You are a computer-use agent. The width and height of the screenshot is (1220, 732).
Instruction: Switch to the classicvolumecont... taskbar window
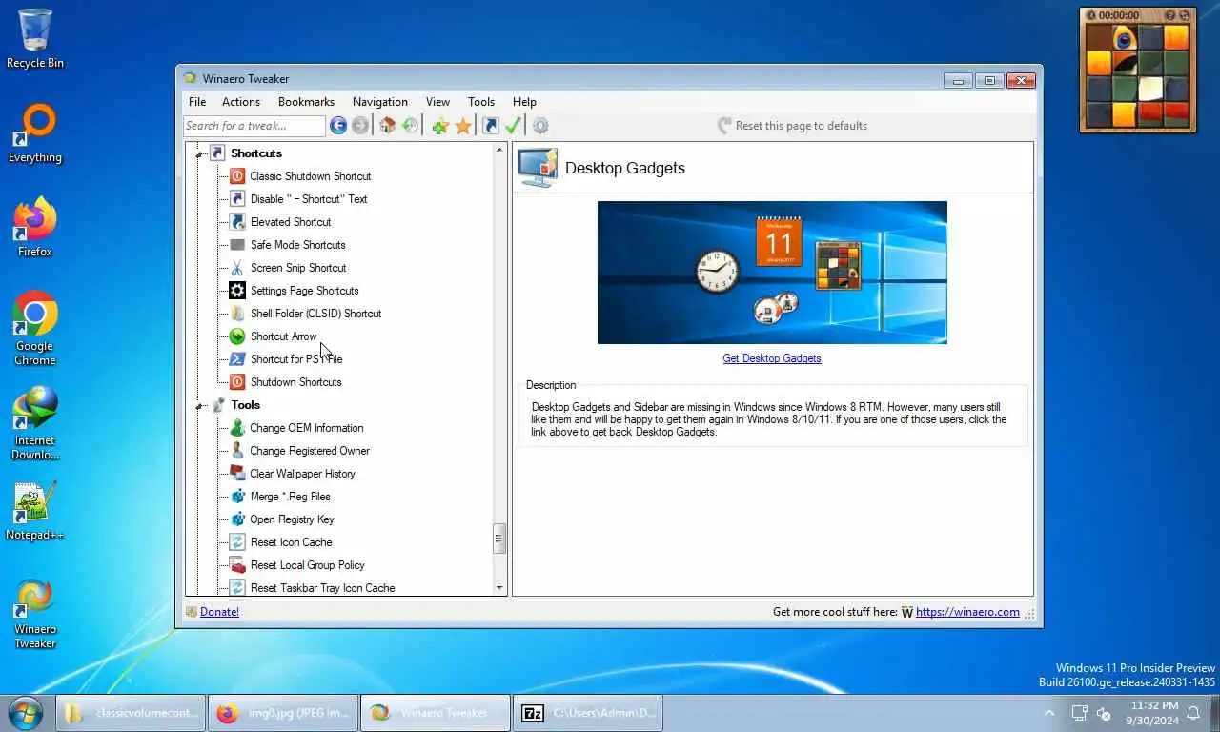pos(131,713)
